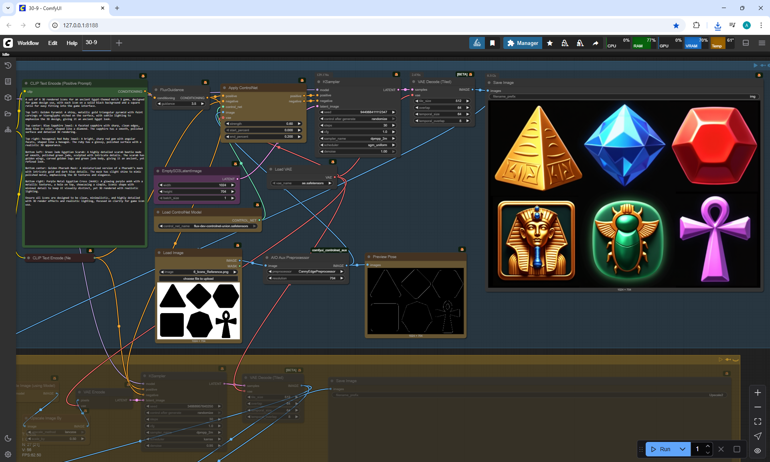Adjust the Apply ControlNet strength slider
The height and width of the screenshot is (462, 770).
click(x=263, y=124)
